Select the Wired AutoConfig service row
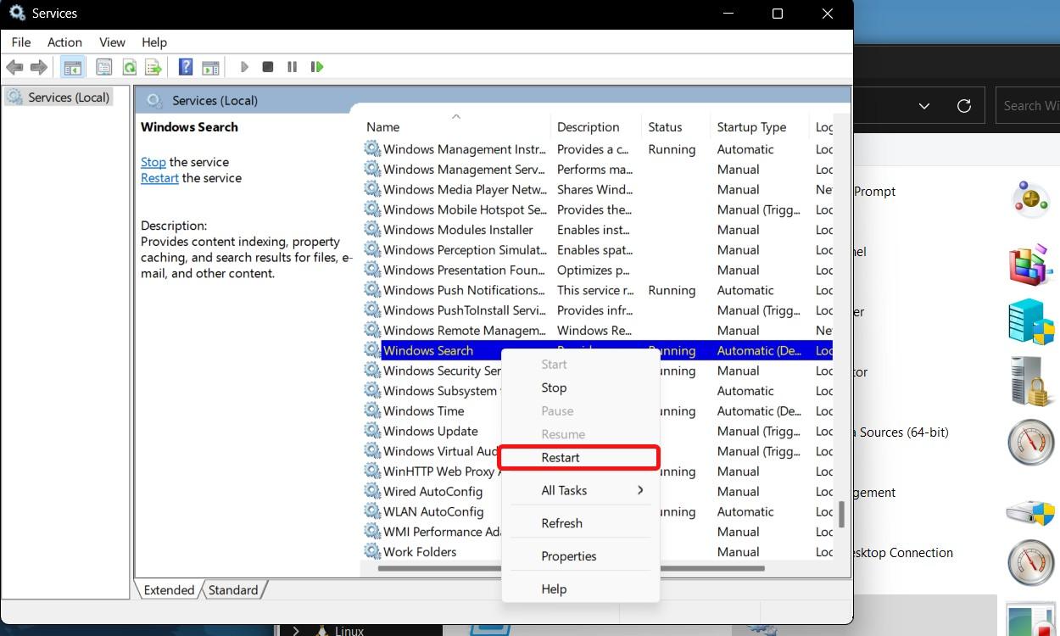This screenshot has width=1060, height=636. click(x=598, y=492)
